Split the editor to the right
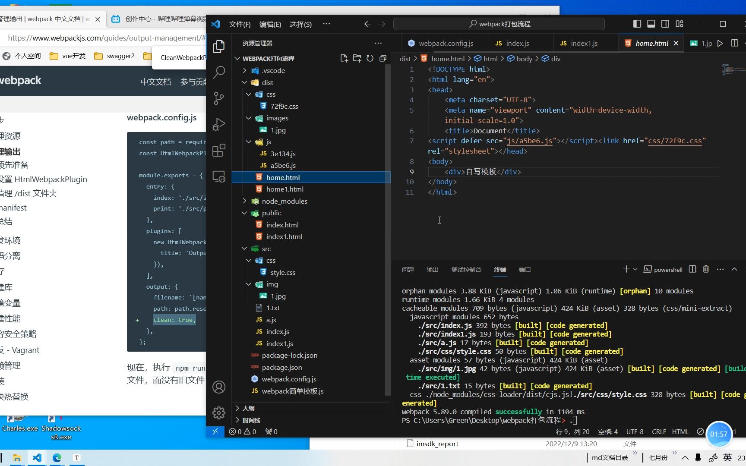Image resolution: width=746 pixels, height=466 pixels. point(734,43)
